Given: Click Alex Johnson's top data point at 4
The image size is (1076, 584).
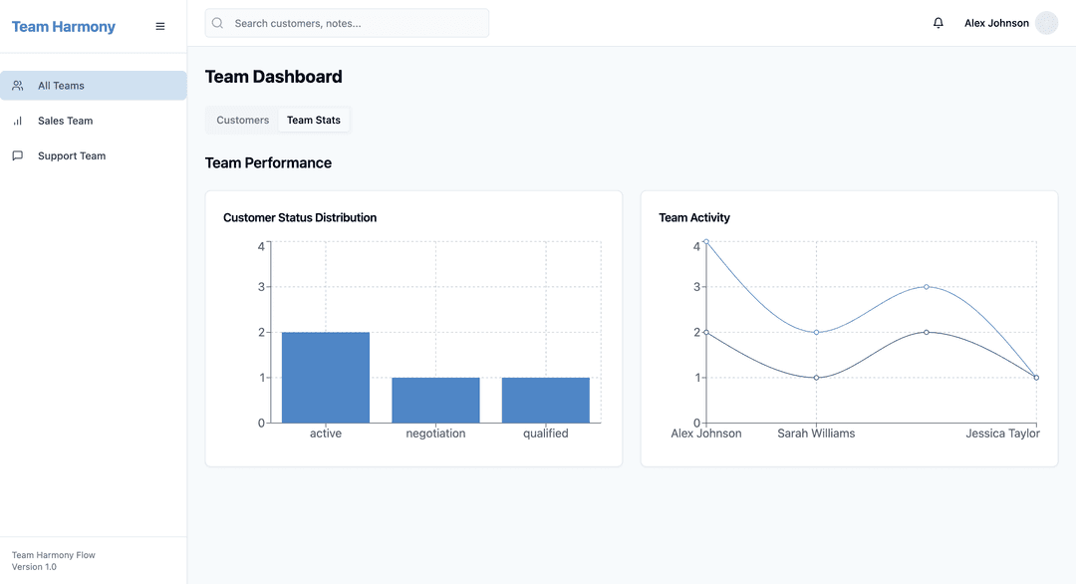Looking at the screenshot, I should pos(706,241).
